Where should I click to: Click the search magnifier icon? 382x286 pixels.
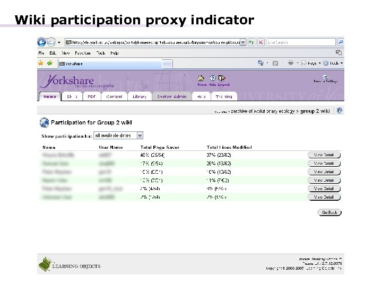[340, 42]
